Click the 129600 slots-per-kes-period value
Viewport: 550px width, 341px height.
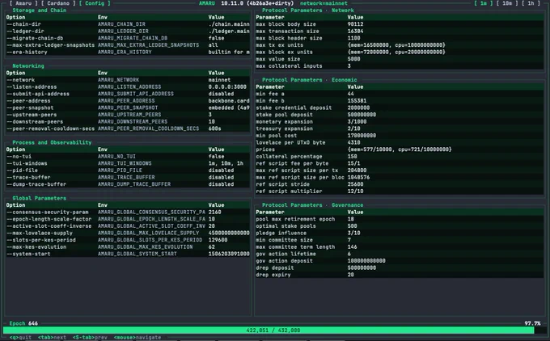point(218,240)
